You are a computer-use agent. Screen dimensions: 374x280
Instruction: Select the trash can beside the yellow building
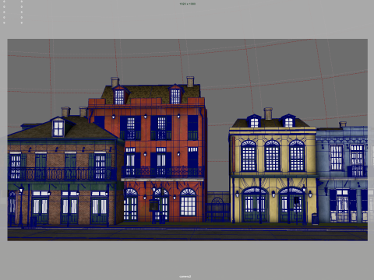[x=315, y=219]
